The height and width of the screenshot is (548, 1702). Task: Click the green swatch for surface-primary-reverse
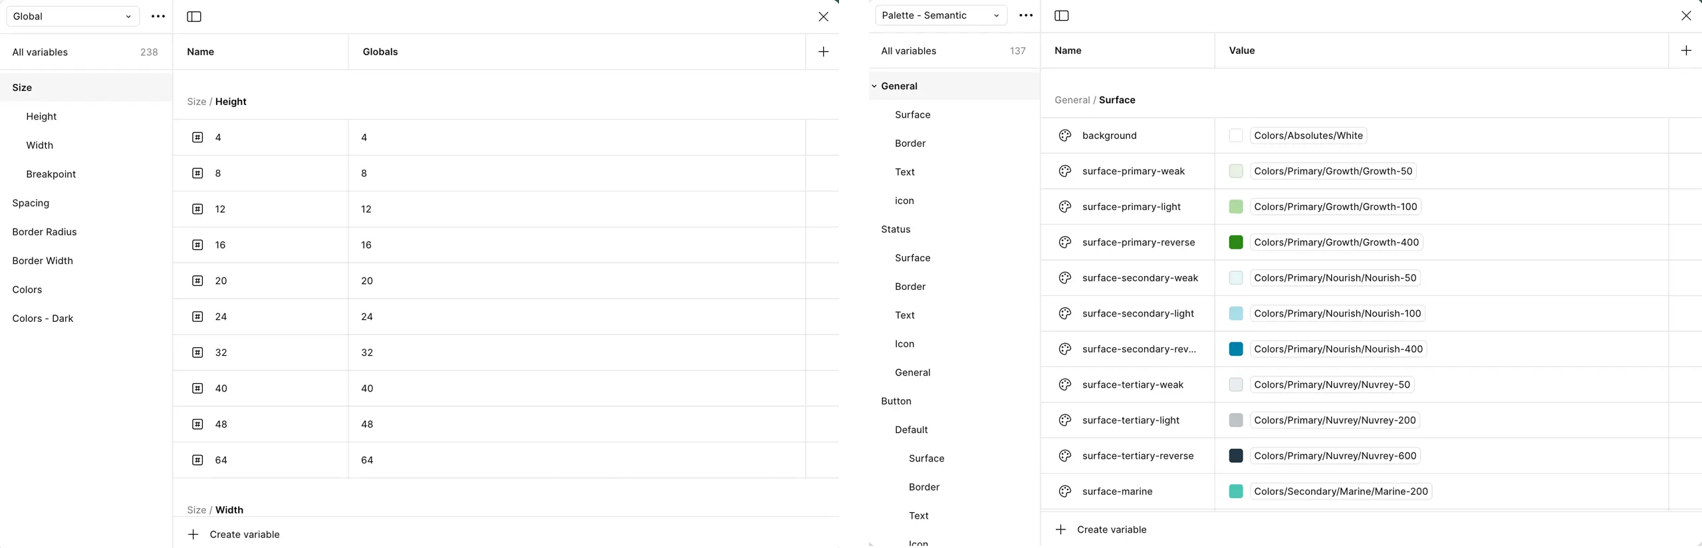(1235, 243)
